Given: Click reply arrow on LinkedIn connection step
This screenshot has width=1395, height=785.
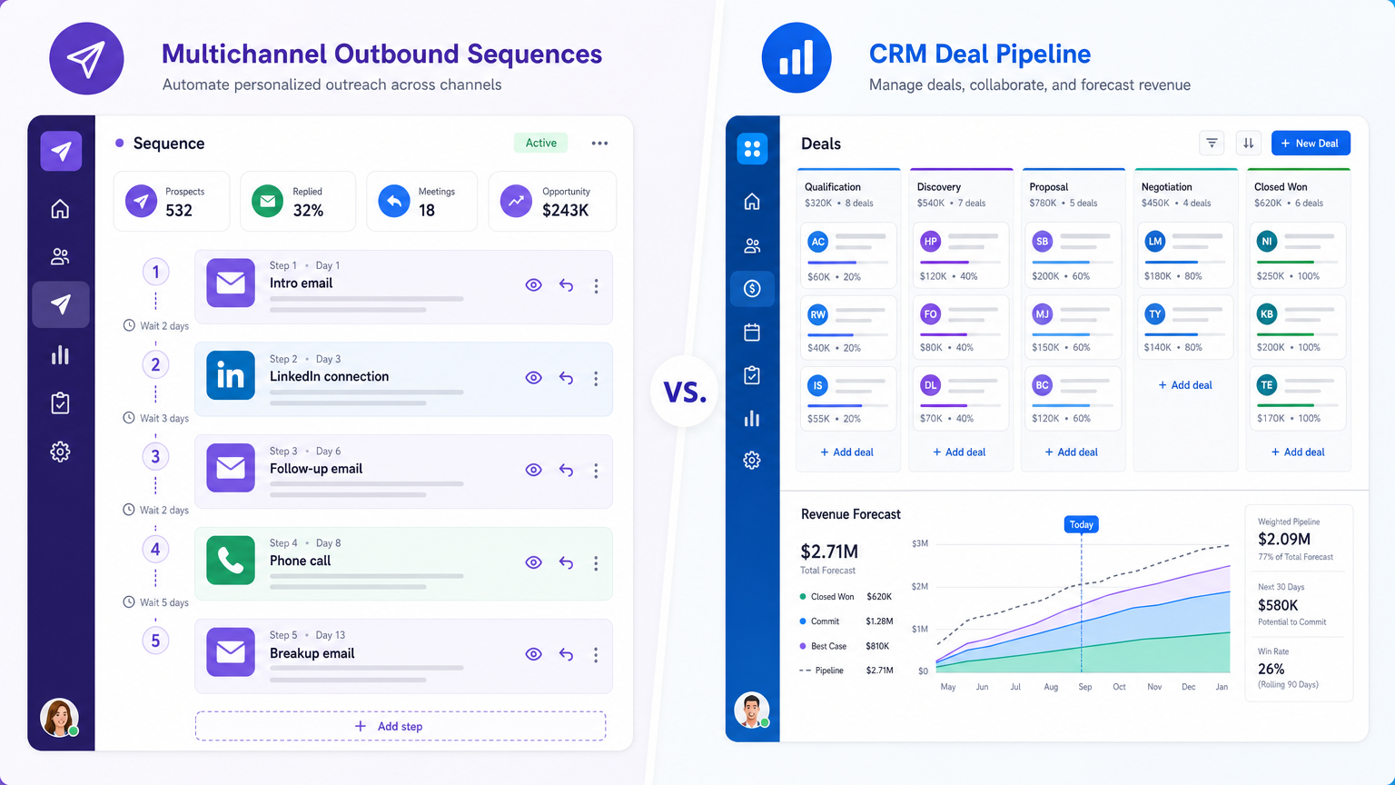Looking at the screenshot, I should pos(566,378).
